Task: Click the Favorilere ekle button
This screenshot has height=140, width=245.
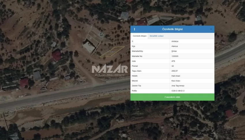Action: (x=172, y=97)
